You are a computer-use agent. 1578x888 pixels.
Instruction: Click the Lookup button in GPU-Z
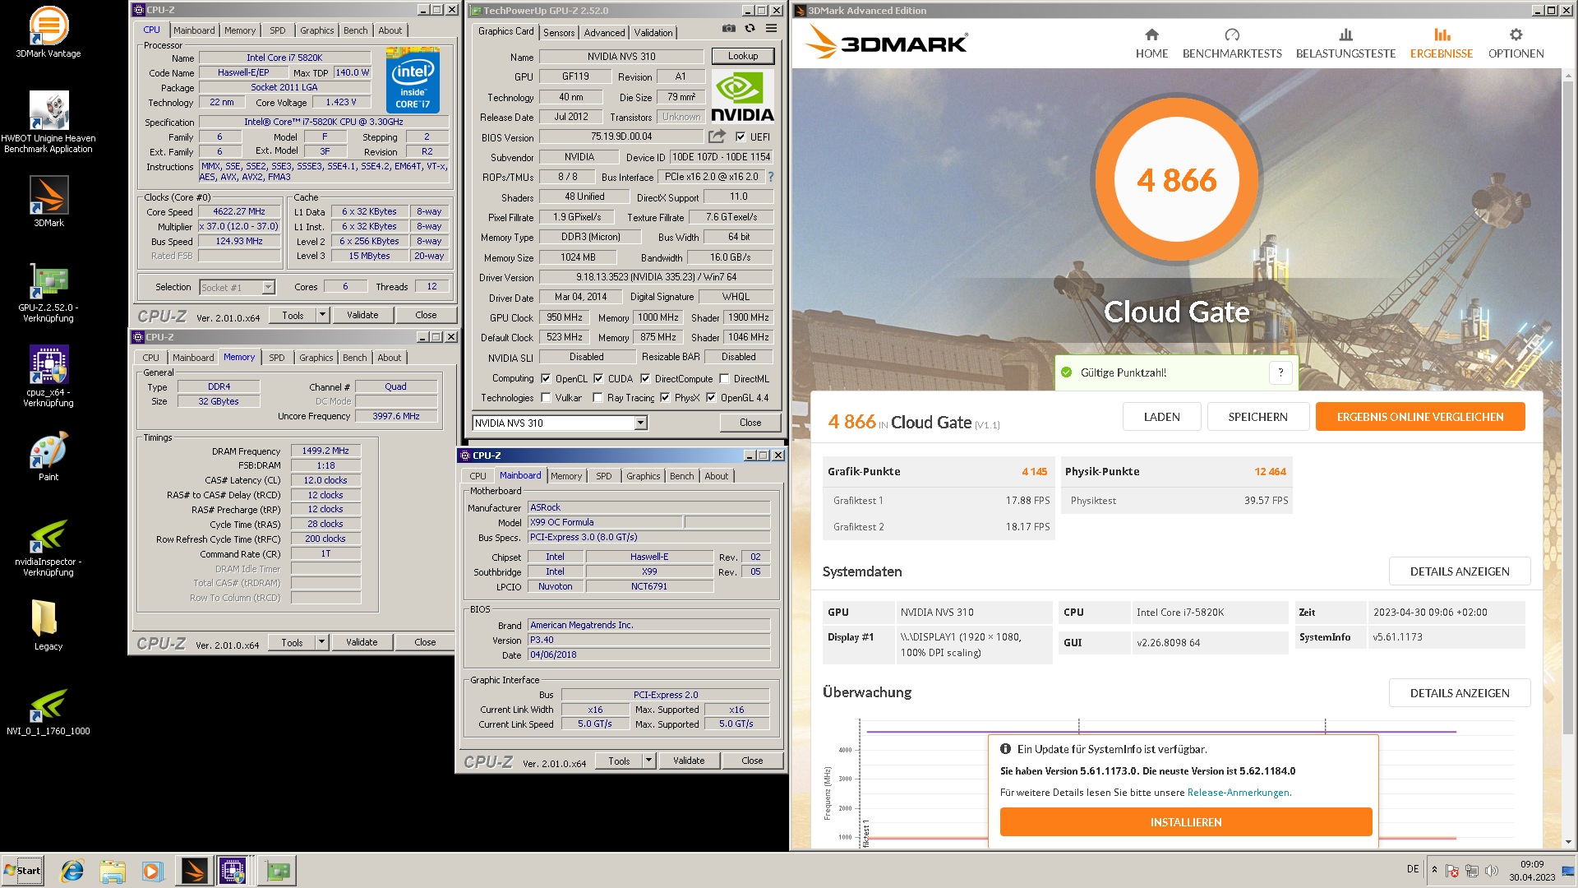coord(742,56)
